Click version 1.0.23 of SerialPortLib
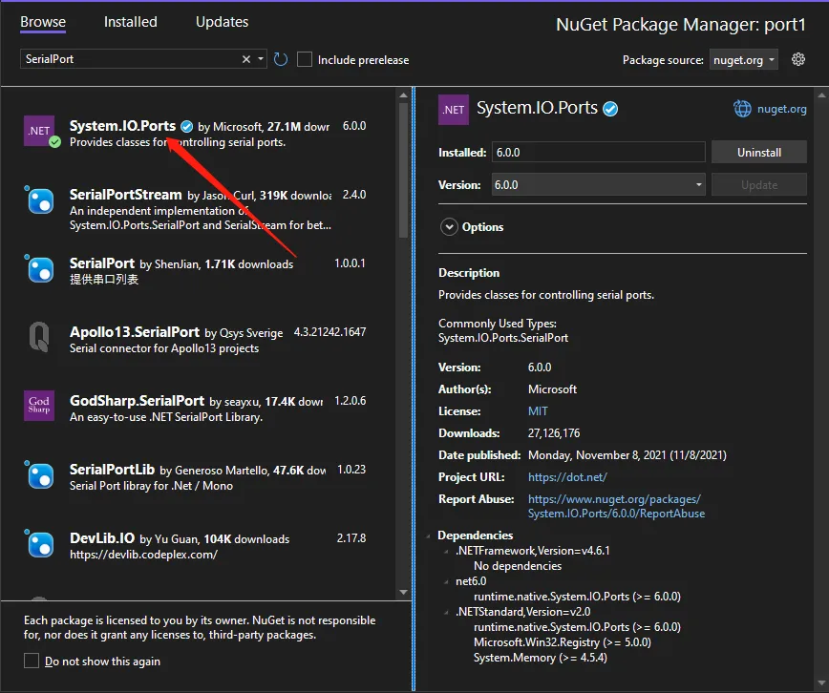Image resolution: width=829 pixels, height=693 pixels. (351, 470)
